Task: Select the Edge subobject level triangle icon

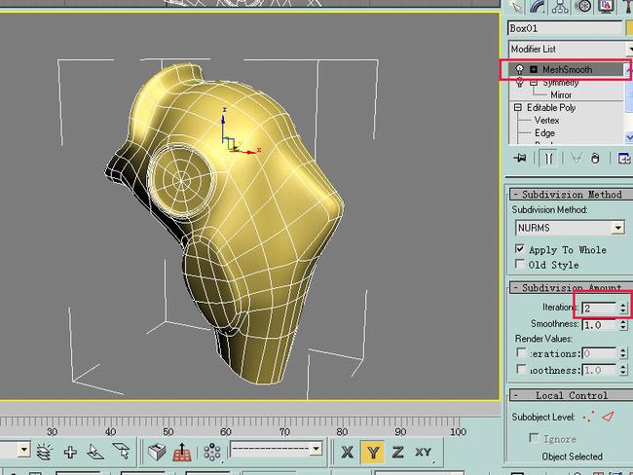Action: point(608,417)
